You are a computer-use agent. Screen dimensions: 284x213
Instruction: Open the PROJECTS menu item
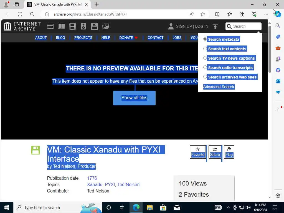point(83,38)
